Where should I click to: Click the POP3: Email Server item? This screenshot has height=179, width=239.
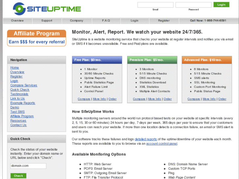pos(98,168)
